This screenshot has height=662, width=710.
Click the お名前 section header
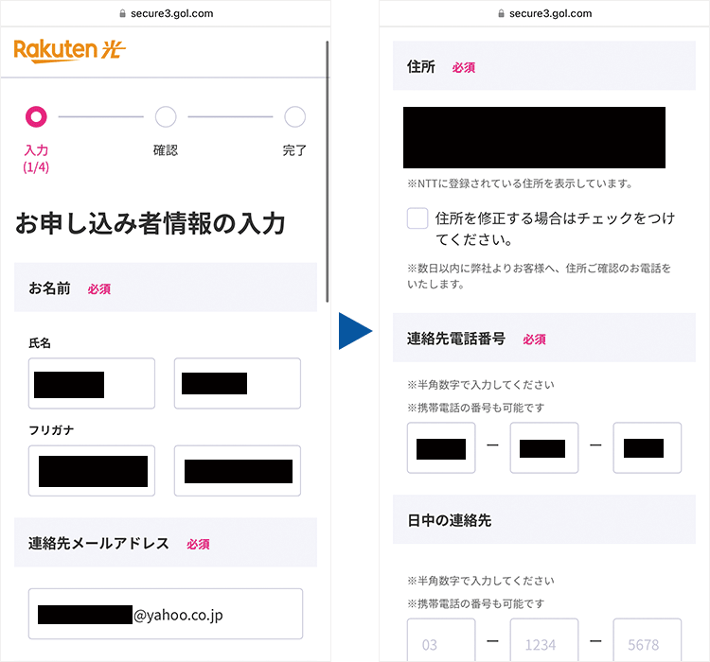[166, 287]
